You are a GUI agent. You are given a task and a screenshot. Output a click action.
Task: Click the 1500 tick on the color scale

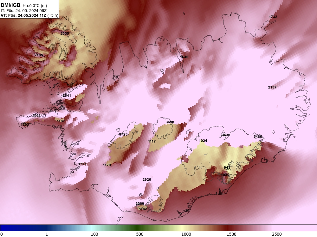231,234
